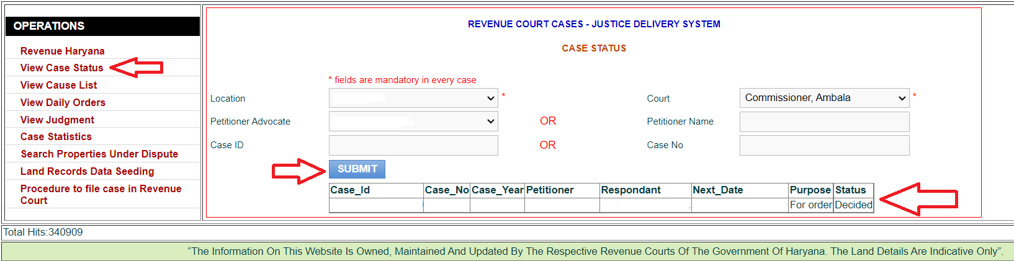The width and height of the screenshot is (1014, 261).
Task: Click the Decided status cell
Action: tap(853, 205)
